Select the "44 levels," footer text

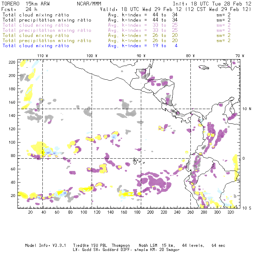pos(193,245)
